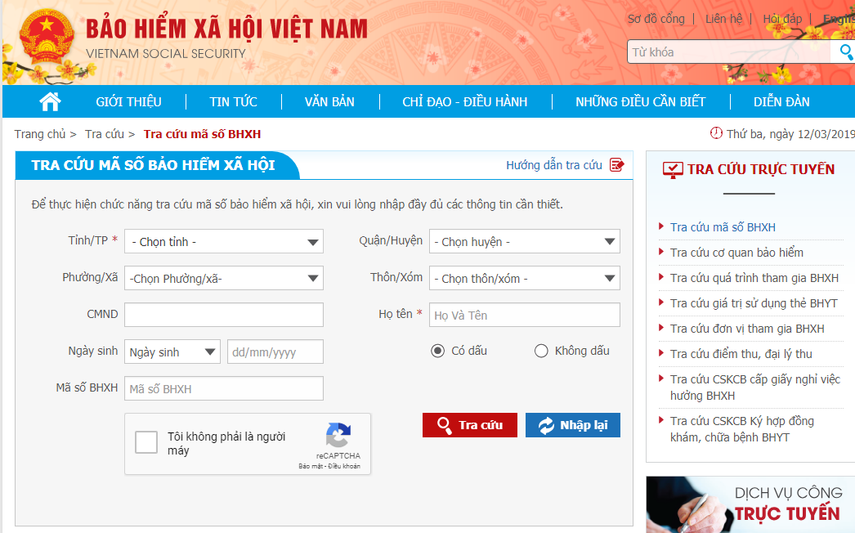Open the Diễn đàn menu
Image resolution: width=855 pixels, height=533 pixels.
tap(781, 101)
